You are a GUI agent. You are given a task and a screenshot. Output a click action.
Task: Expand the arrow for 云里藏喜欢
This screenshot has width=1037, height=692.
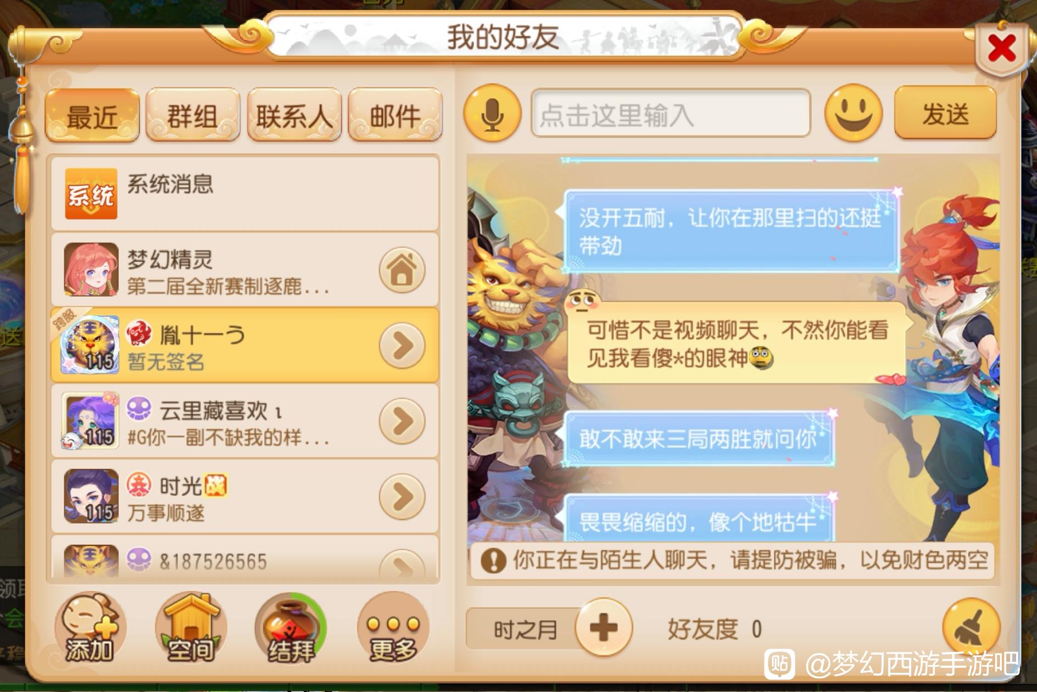pyautogui.click(x=402, y=421)
